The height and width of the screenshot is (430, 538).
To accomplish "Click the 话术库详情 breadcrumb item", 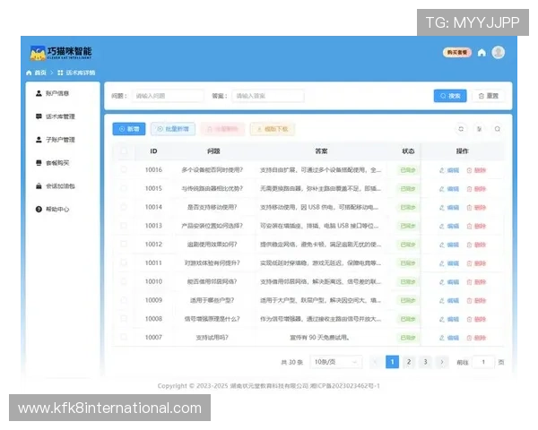I will click(76, 73).
